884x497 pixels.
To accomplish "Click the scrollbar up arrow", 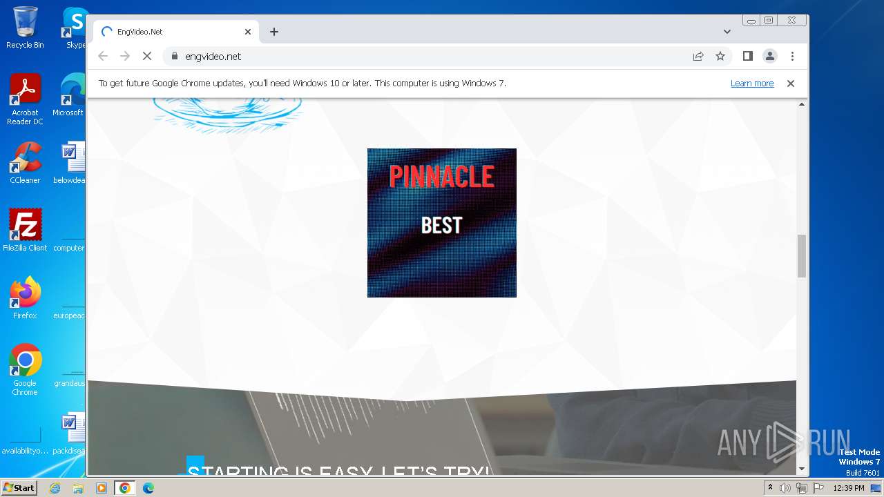I will [802, 104].
